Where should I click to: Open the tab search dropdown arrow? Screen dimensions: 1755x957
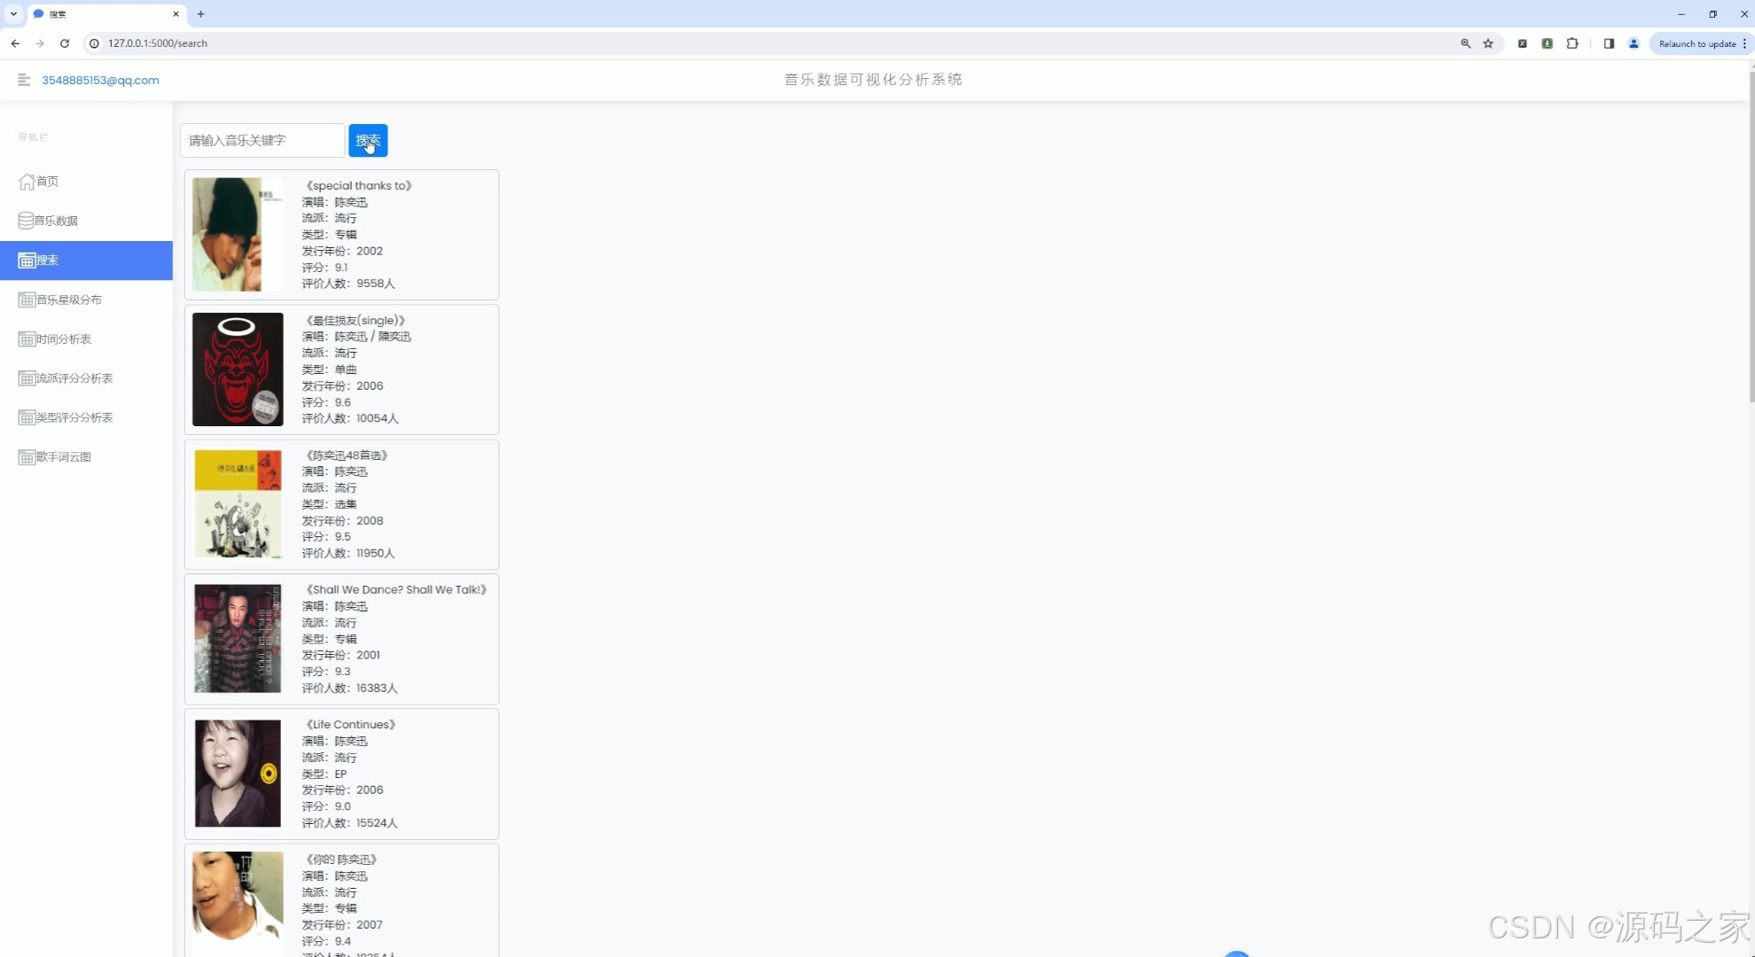tap(13, 14)
